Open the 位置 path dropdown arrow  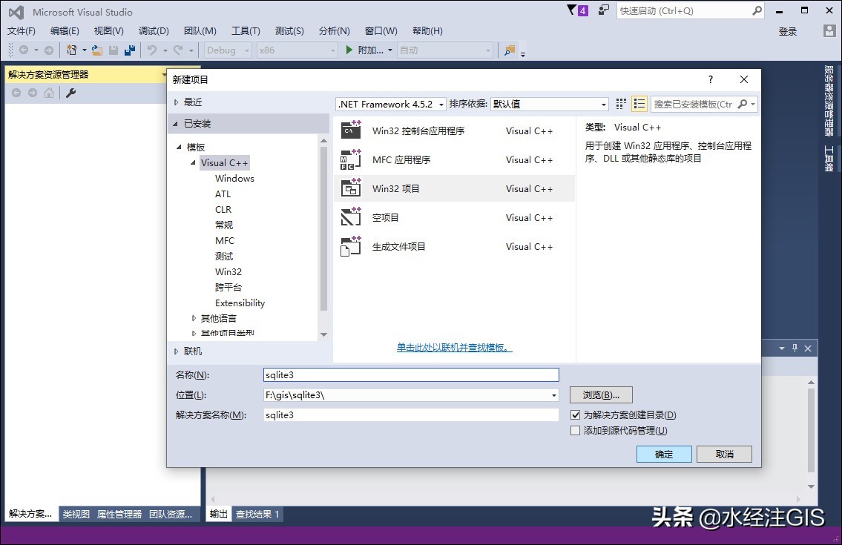pyautogui.click(x=553, y=396)
